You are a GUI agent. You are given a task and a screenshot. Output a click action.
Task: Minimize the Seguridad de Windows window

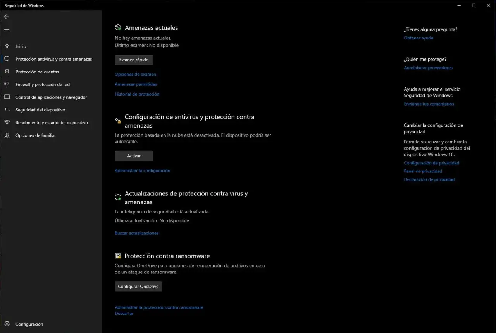point(459,5)
